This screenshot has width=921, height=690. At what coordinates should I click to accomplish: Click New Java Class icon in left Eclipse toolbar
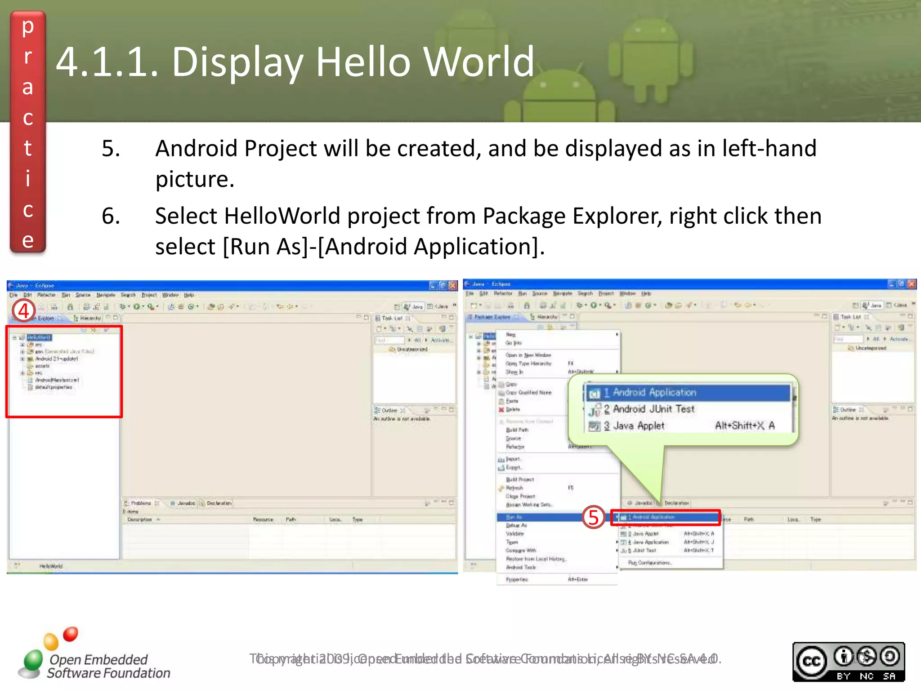(x=191, y=306)
